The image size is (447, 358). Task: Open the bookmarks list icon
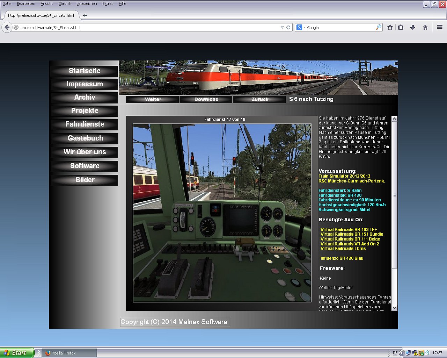(401, 27)
